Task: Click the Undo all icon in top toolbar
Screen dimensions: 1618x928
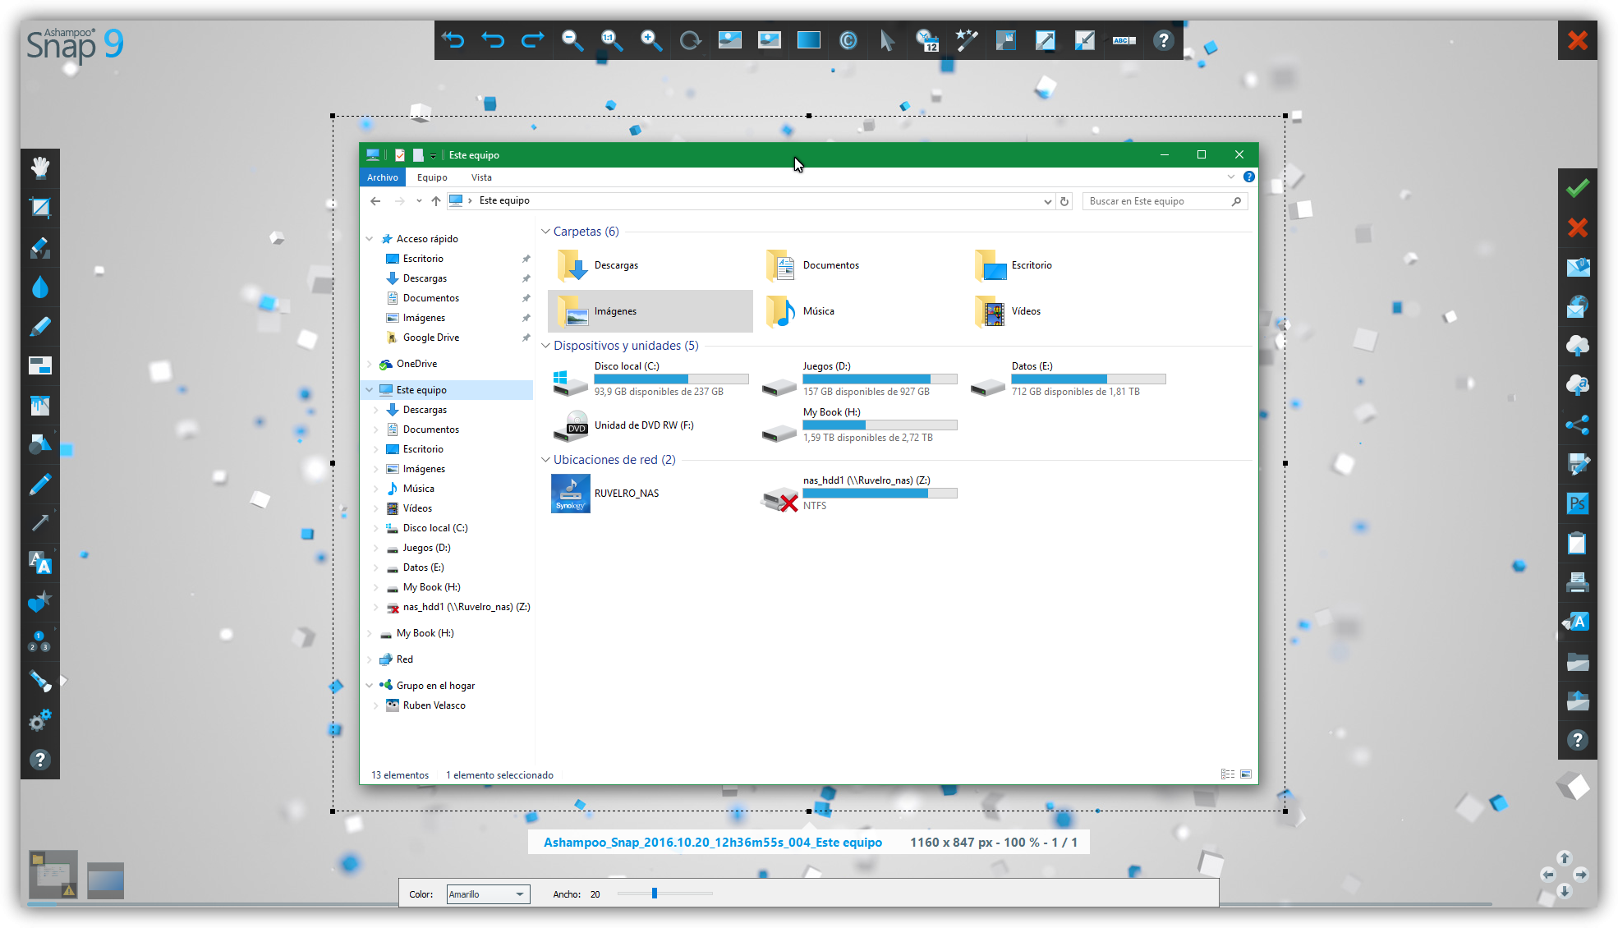Action: [x=453, y=40]
